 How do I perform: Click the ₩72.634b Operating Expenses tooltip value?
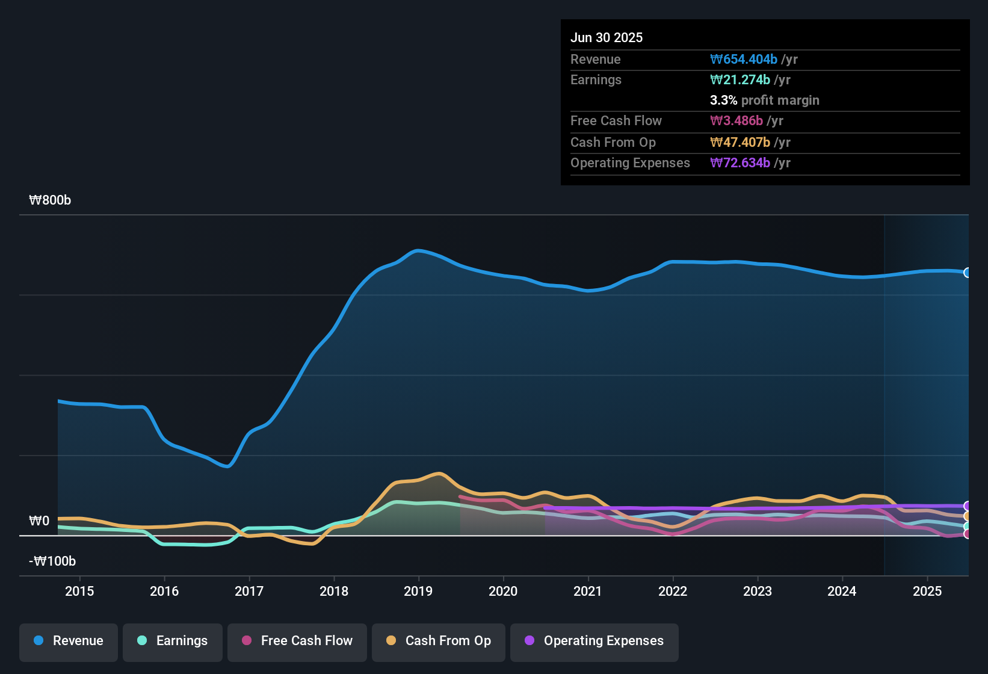740,163
